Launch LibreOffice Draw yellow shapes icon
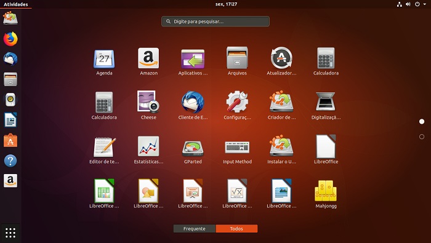This screenshot has height=243, width=431. point(148,194)
